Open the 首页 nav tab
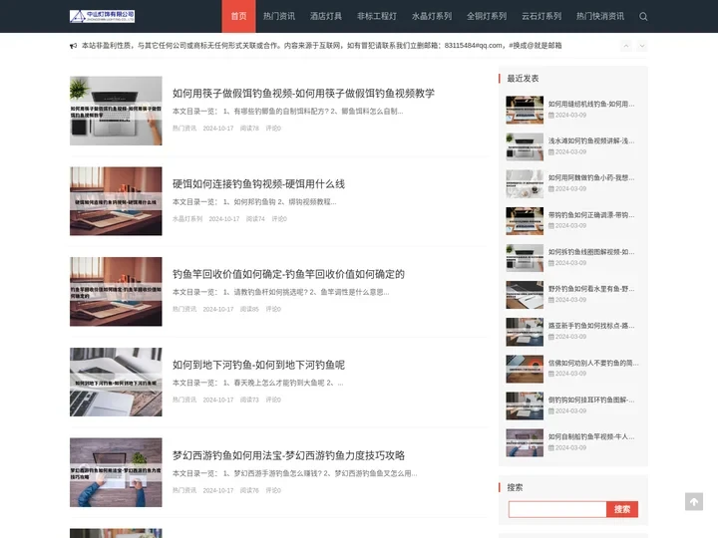The width and height of the screenshot is (718, 538). click(238, 17)
